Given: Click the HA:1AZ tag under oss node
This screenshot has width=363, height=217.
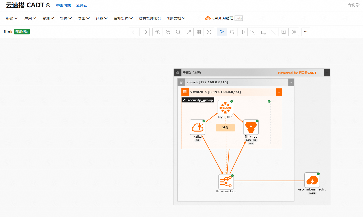Looking at the screenshot, I should pyautogui.click(x=312, y=193).
